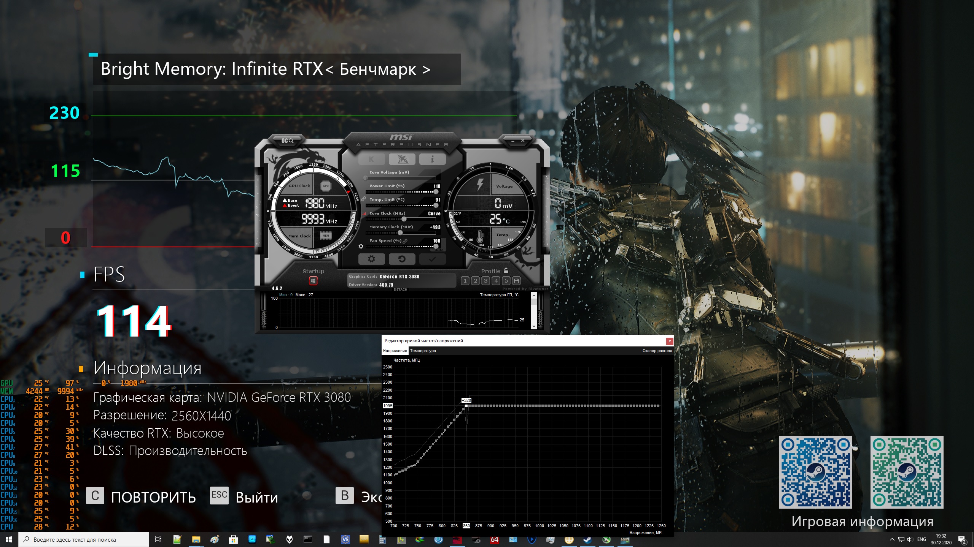Click the Temp. Limit slider handle
The width and height of the screenshot is (974, 547).
coord(436,206)
